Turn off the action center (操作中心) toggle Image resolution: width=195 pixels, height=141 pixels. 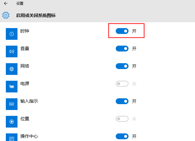(x=122, y=136)
